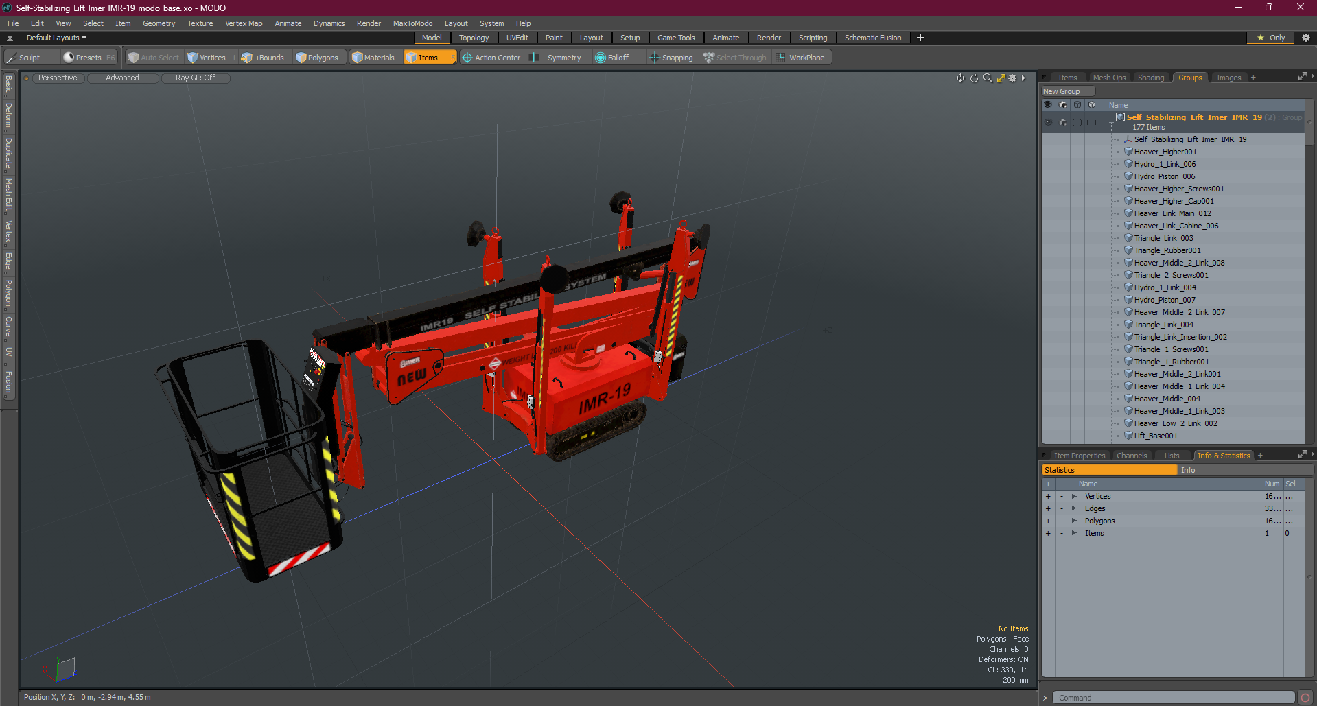Click the Heaver_Higher001 mesh icon

point(1128,152)
